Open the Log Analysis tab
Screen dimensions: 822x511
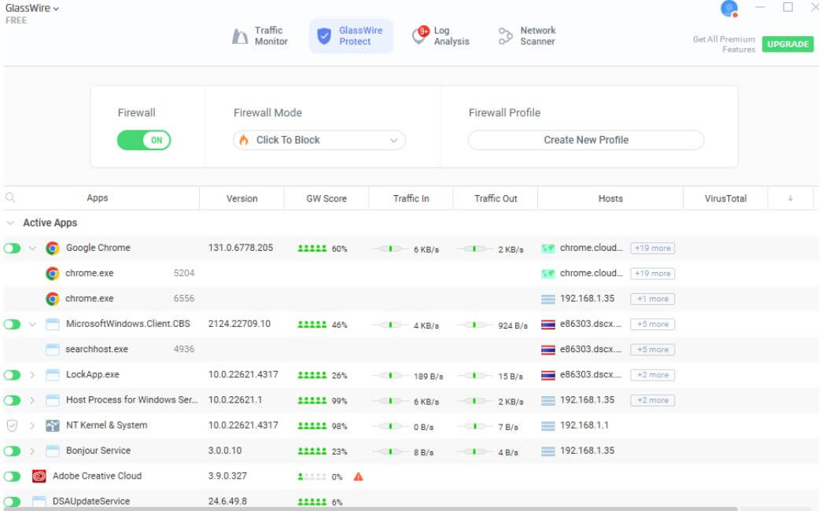pos(440,36)
